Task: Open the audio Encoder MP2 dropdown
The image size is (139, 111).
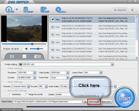Action: click(x=46, y=87)
